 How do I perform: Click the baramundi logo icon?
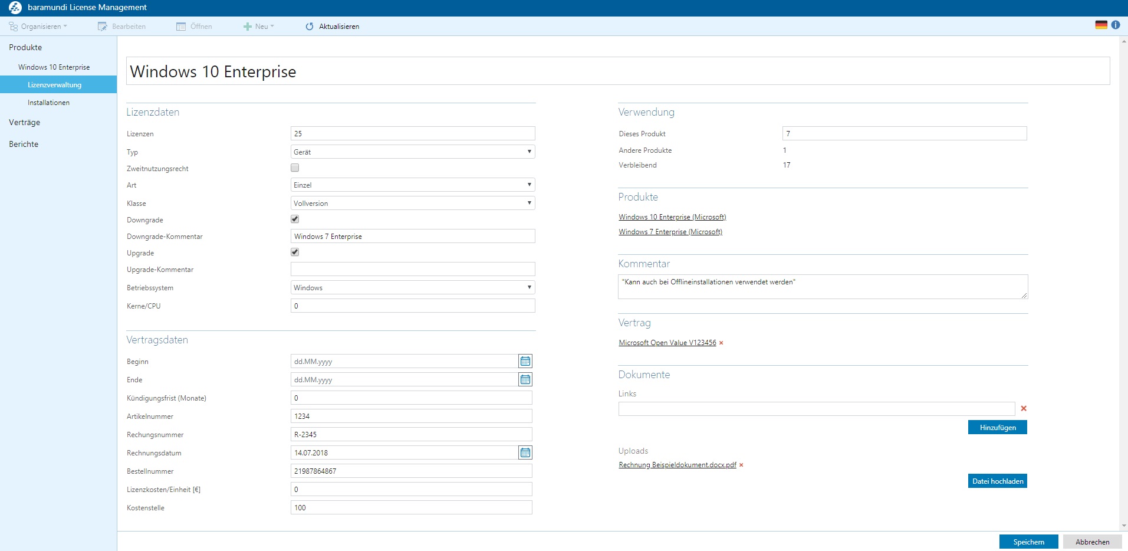[x=15, y=8]
